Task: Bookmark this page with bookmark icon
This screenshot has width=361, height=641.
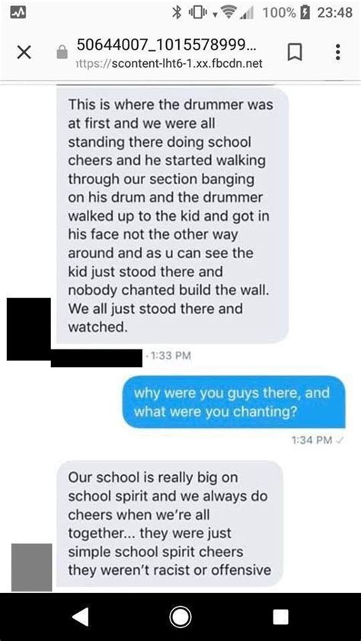Action: click(296, 53)
